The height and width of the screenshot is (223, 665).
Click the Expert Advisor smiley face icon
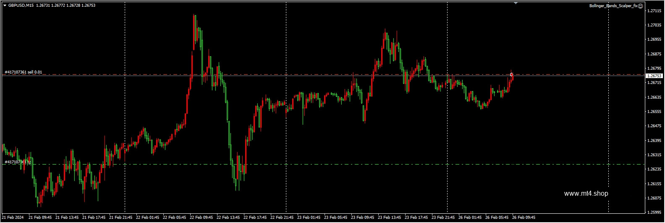point(640,6)
